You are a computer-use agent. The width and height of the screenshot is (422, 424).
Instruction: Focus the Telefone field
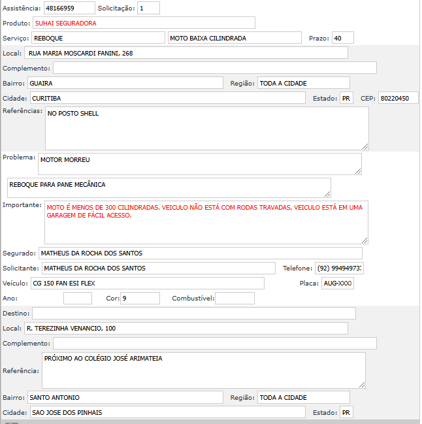click(339, 269)
